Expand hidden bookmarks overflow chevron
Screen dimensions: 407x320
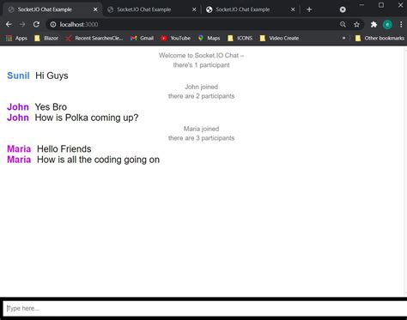[343, 38]
